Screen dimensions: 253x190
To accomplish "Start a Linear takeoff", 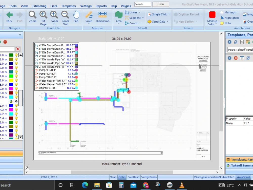I will pyautogui.click(x=131, y=12).
